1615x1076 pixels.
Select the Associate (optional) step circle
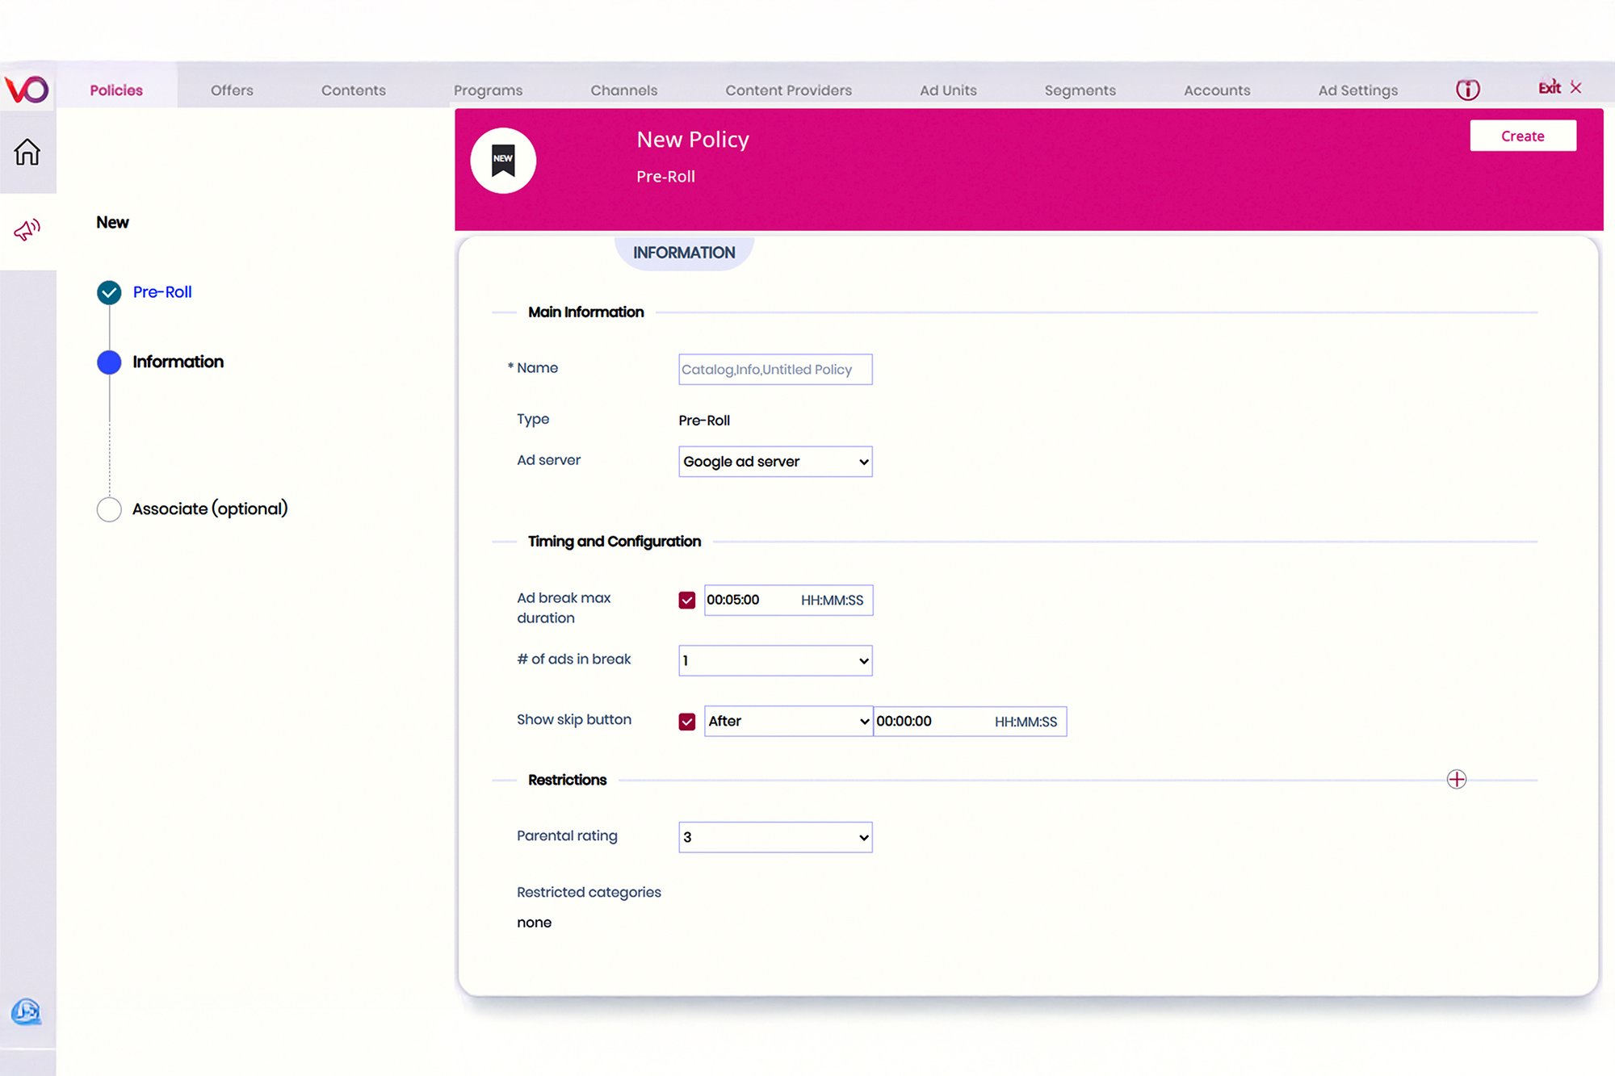pyautogui.click(x=109, y=509)
